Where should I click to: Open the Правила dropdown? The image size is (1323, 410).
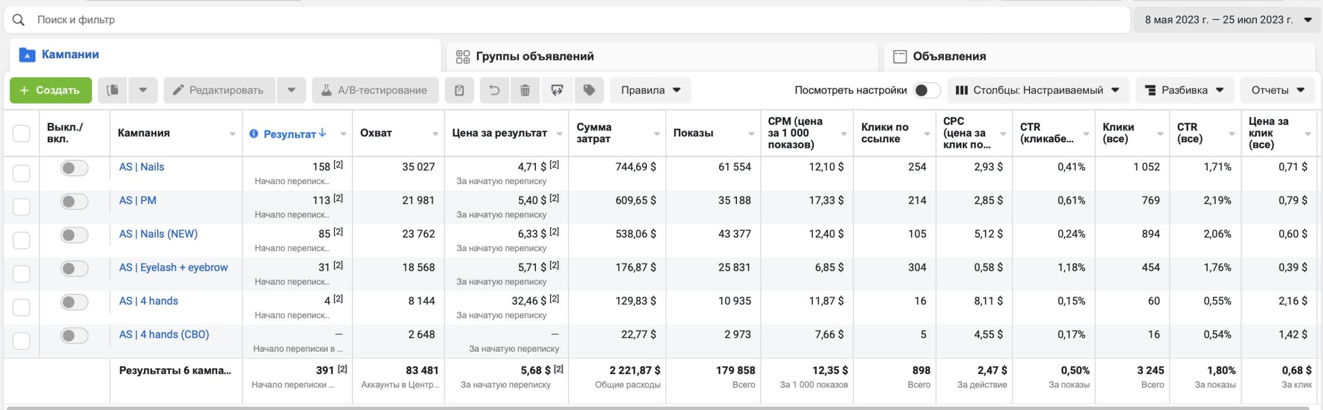(x=650, y=90)
